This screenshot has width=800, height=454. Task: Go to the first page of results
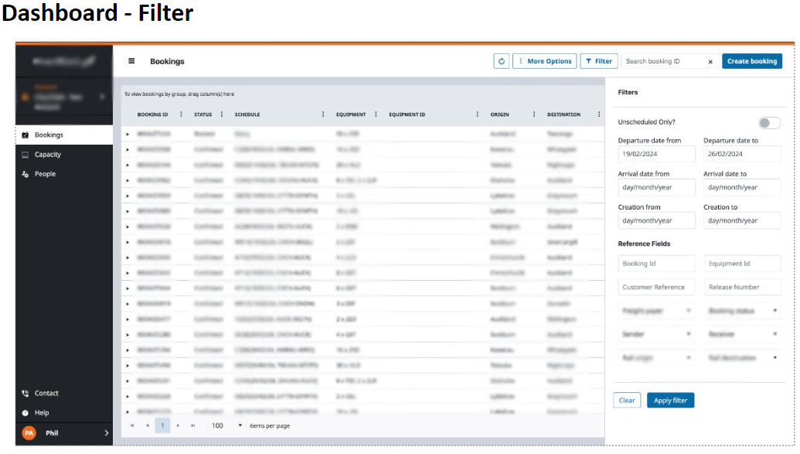pyautogui.click(x=132, y=425)
